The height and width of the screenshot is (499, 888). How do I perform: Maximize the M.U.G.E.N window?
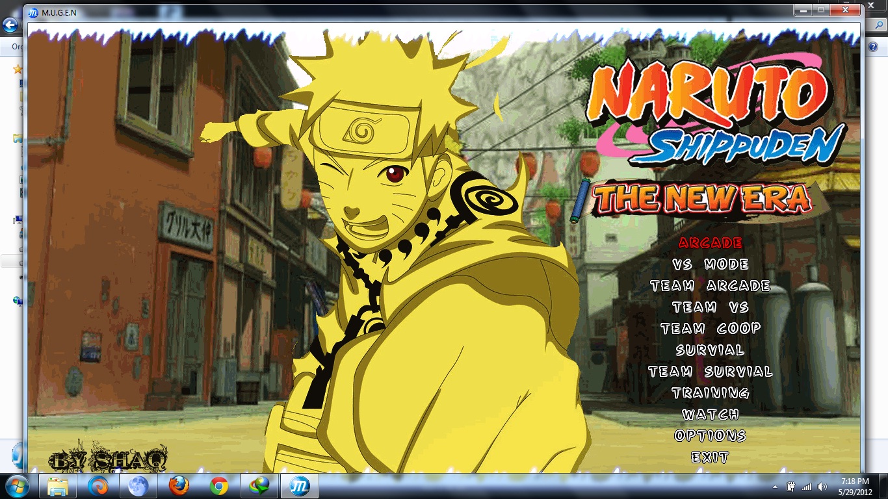point(820,10)
